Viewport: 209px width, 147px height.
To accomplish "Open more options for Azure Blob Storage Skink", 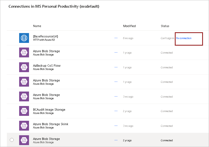I will pos(116,126).
